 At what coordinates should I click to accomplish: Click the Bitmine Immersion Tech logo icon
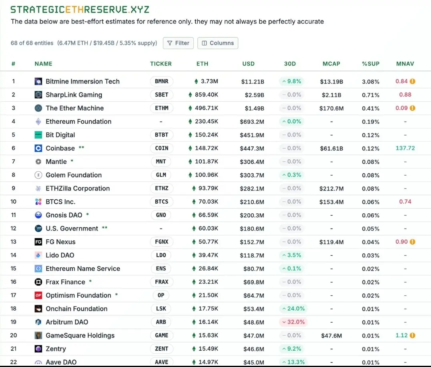(x=38, y=81)
